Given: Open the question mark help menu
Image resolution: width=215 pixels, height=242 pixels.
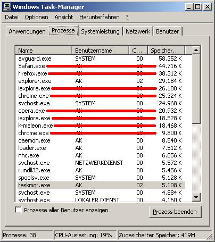Looking at the screenshot, I should (127, 17).
